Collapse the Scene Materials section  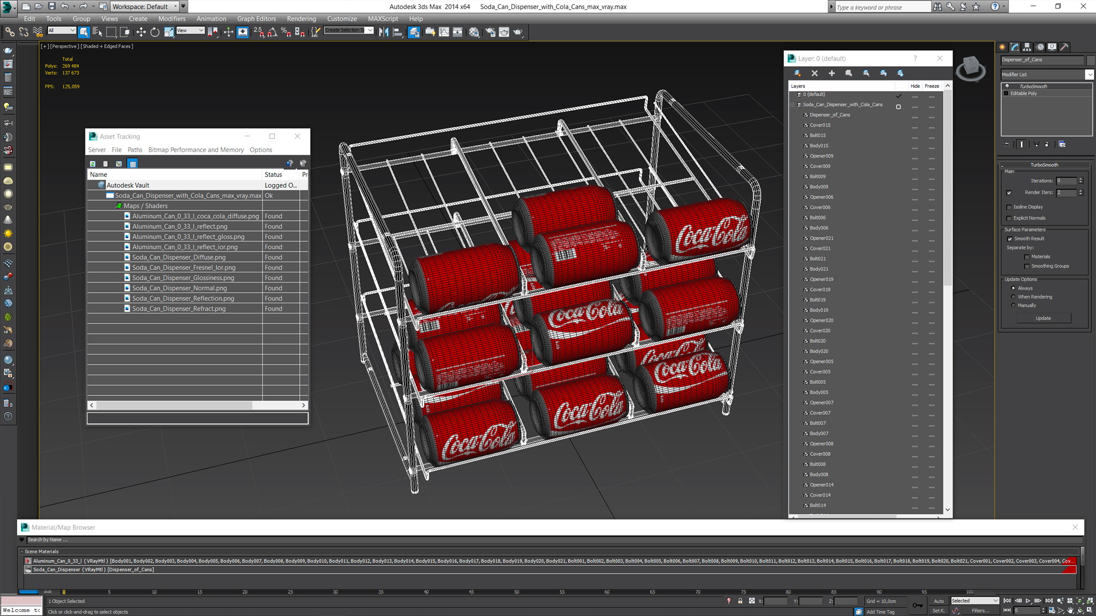22,552
